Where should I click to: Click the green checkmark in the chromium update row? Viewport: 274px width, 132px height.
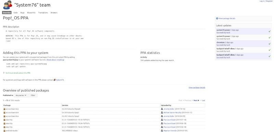coord(270,44)
